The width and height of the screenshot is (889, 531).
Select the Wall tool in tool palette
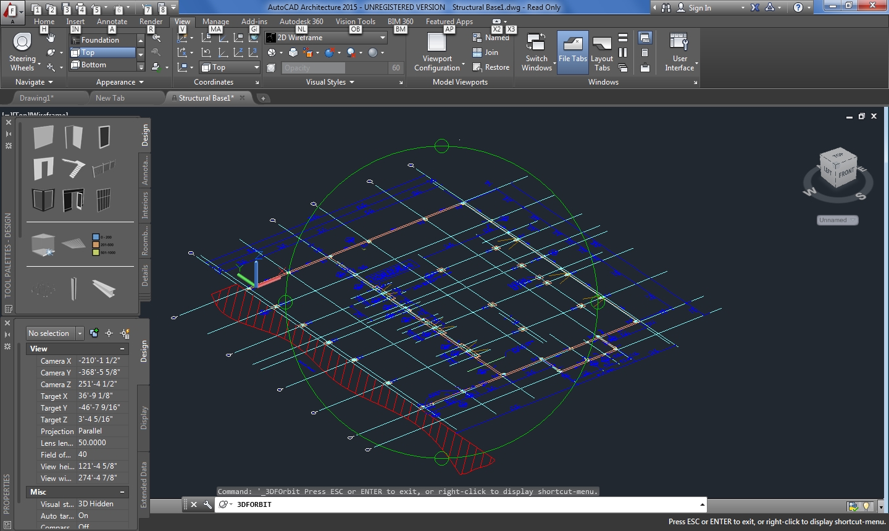(x=43, y=137)
